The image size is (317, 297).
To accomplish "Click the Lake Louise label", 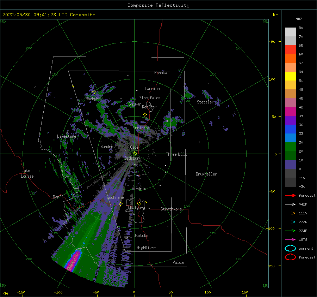I will coord(27,173).
